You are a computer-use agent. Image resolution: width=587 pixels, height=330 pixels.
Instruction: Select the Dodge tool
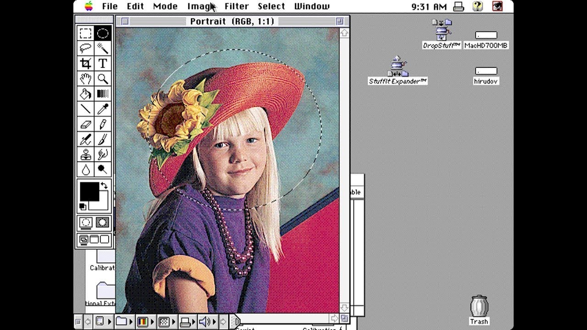[x=103, y=170]
